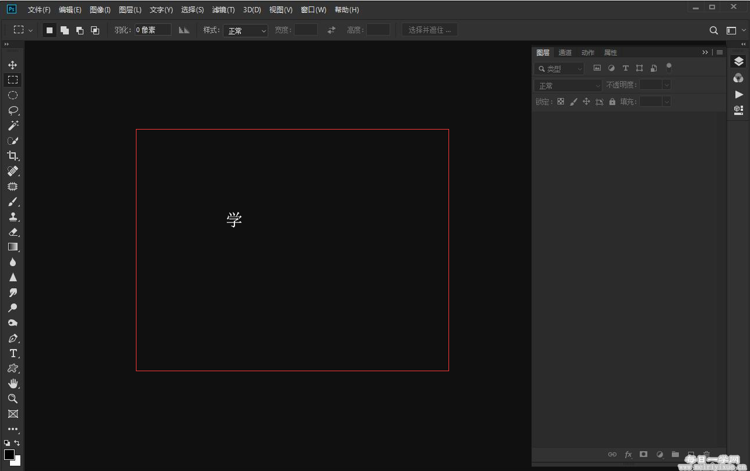Screen dimensions: 750x471
Task: Activate the Pen tool
Action: pos(12,338)
